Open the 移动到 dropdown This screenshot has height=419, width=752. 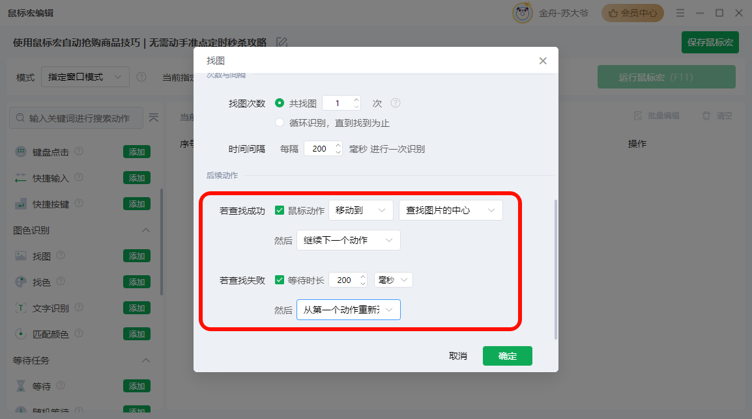pyautogui.click(x=360, y=210)
